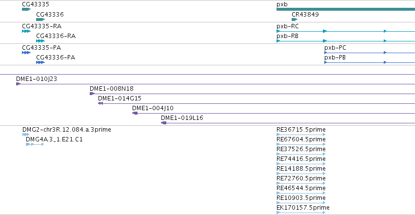The width and height of the screenshot is (415, 215).
Task: Click the alignment line under RE36715.5prime
Action: tap(301, 135)
